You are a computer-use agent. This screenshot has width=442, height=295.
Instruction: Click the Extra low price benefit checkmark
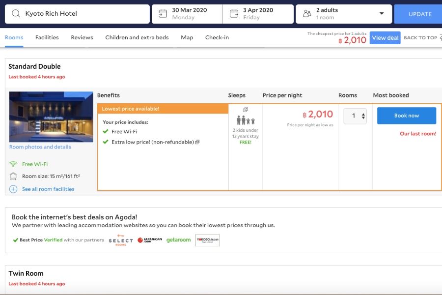point(106,142)
